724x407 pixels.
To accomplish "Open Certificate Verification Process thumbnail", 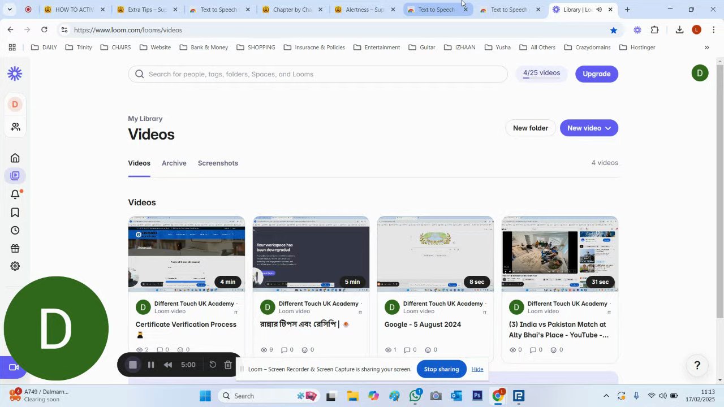I will tap(187, 254).
